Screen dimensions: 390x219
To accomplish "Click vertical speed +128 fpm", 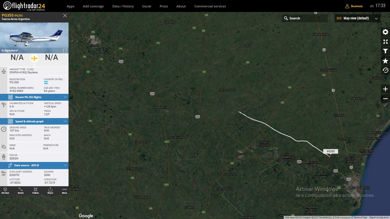I will (x=50, y=106).
